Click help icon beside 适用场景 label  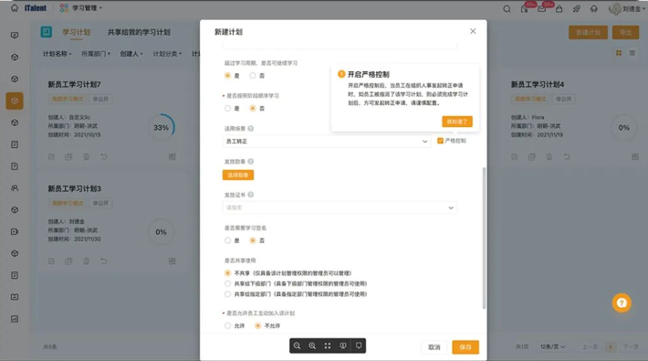point(251,128)
